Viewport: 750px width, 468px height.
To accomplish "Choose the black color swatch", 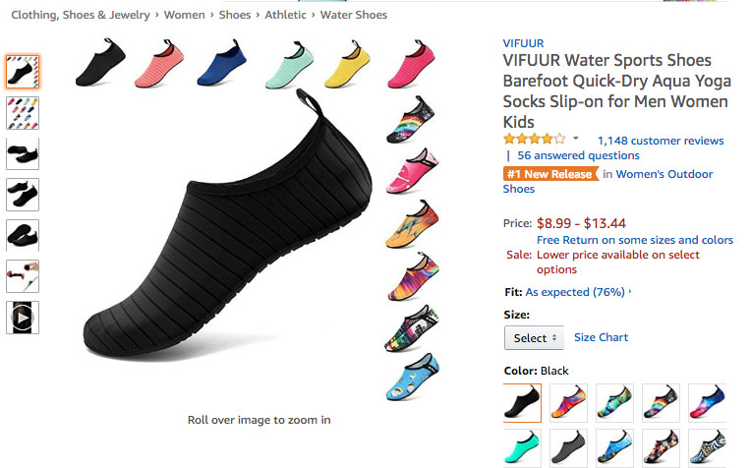I will coord(522,403).
